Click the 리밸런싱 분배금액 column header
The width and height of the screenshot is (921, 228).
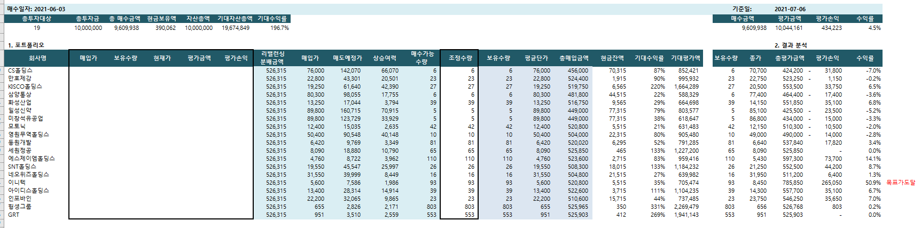(272, 58)
